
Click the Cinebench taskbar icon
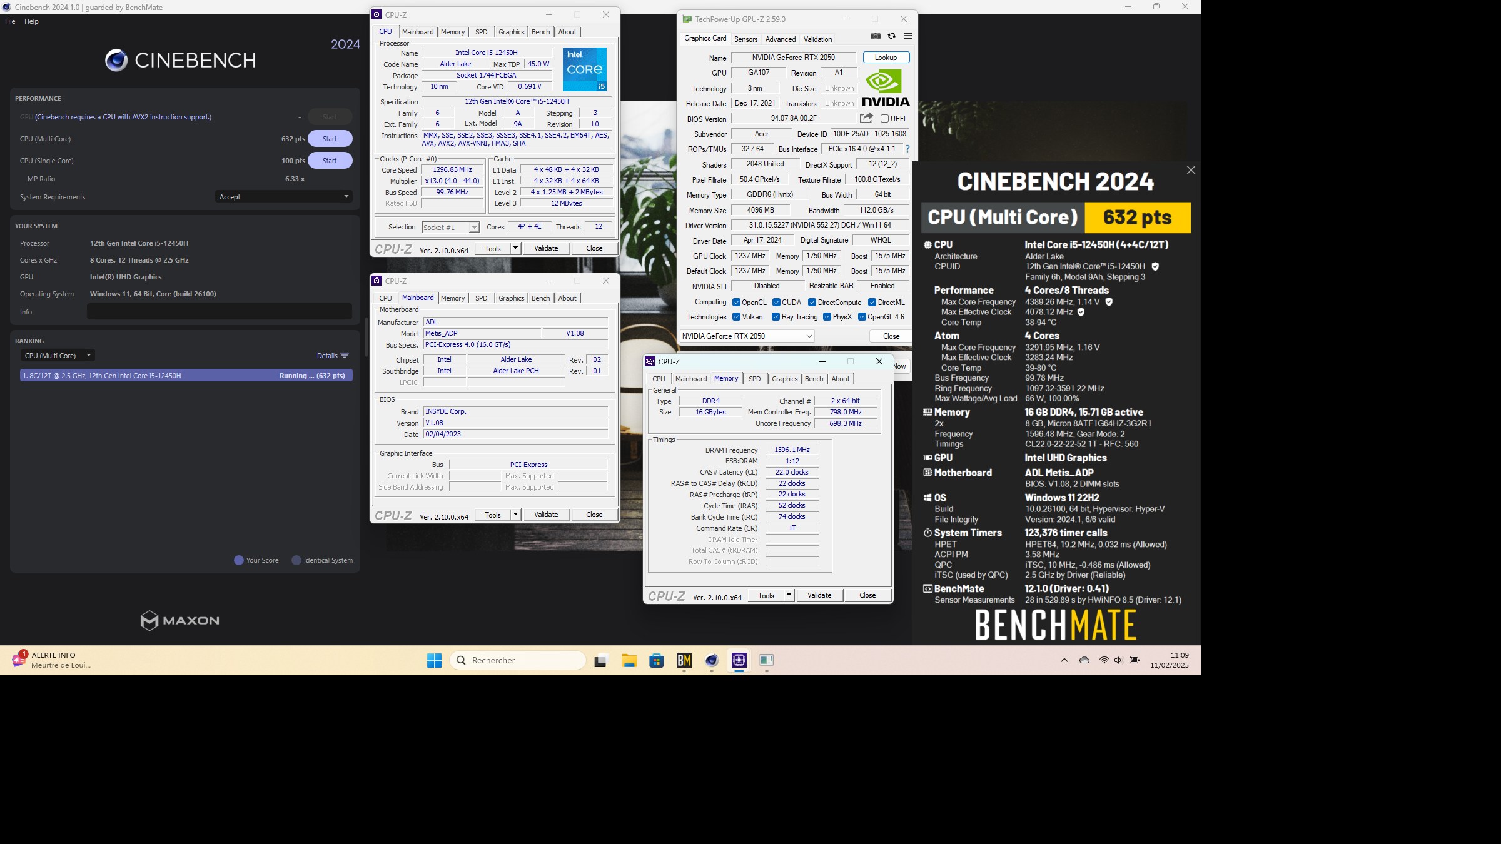[x=712, y=660]
